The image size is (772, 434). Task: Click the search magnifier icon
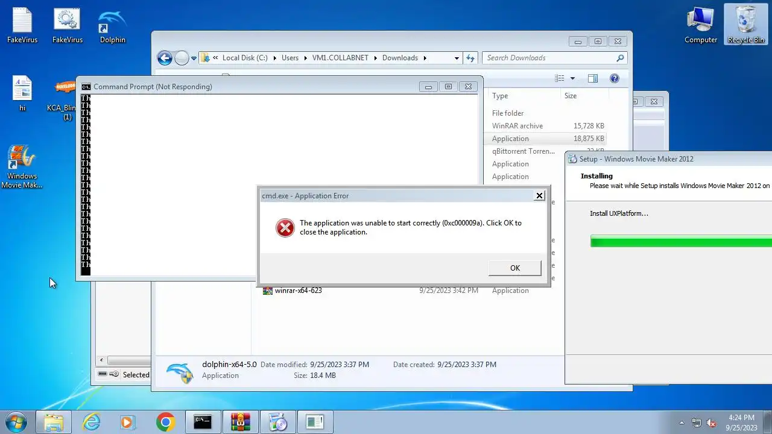click(x=620, y=58)
